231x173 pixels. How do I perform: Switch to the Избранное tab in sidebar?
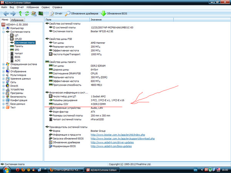[17, 20]
